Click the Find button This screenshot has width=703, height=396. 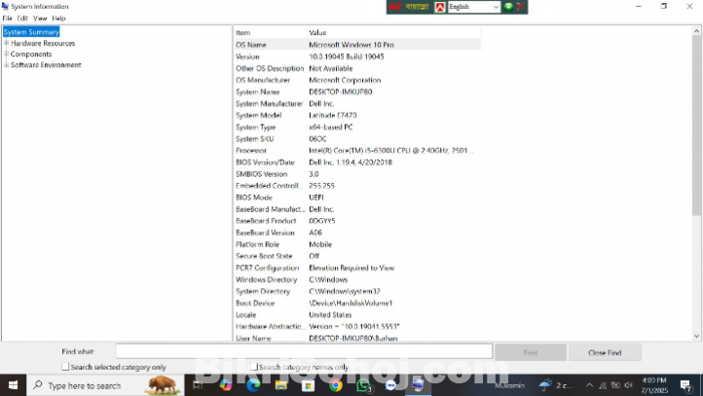531,352
